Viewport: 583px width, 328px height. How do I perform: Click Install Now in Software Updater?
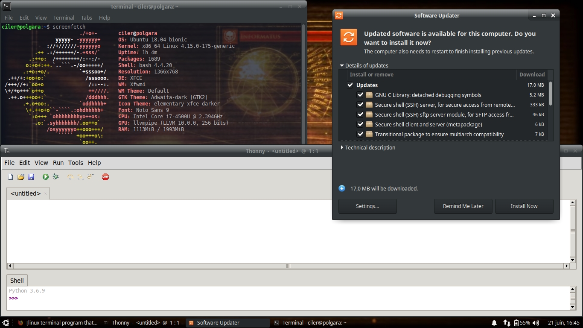(x=524, y=206)
